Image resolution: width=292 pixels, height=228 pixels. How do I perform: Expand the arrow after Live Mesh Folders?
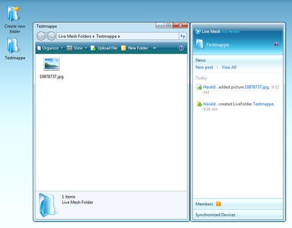pos(94,36)
